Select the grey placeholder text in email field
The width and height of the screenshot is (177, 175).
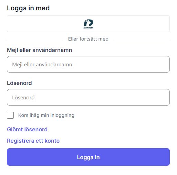42,65
